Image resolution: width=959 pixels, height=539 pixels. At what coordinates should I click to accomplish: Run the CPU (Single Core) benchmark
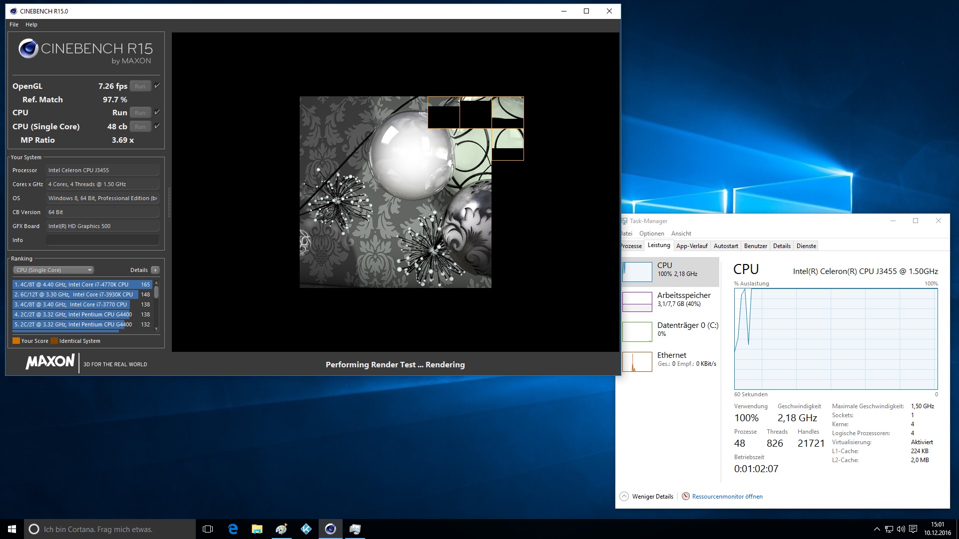[x=140, y=127]
